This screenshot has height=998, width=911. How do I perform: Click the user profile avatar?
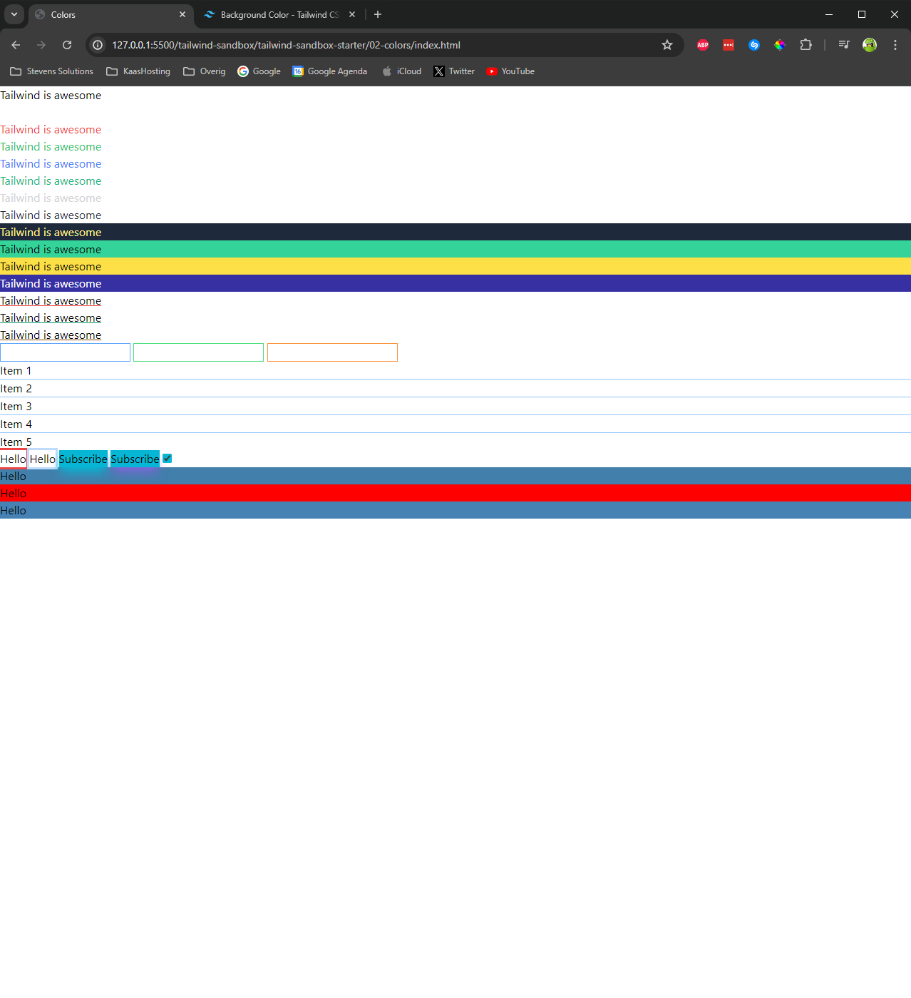click(x=870, y=45)
